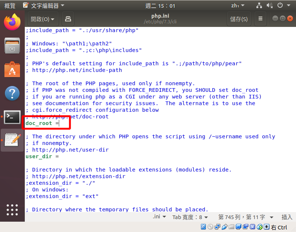Screen dimensions: 296x232
Task: Place cursor on doc_root = line
Action: point(43,123)
